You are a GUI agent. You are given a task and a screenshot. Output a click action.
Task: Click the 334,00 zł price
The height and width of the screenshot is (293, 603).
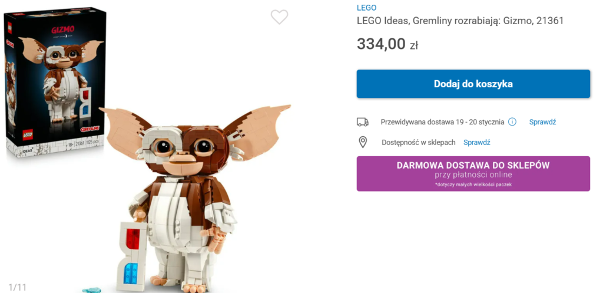pos(387,44)
